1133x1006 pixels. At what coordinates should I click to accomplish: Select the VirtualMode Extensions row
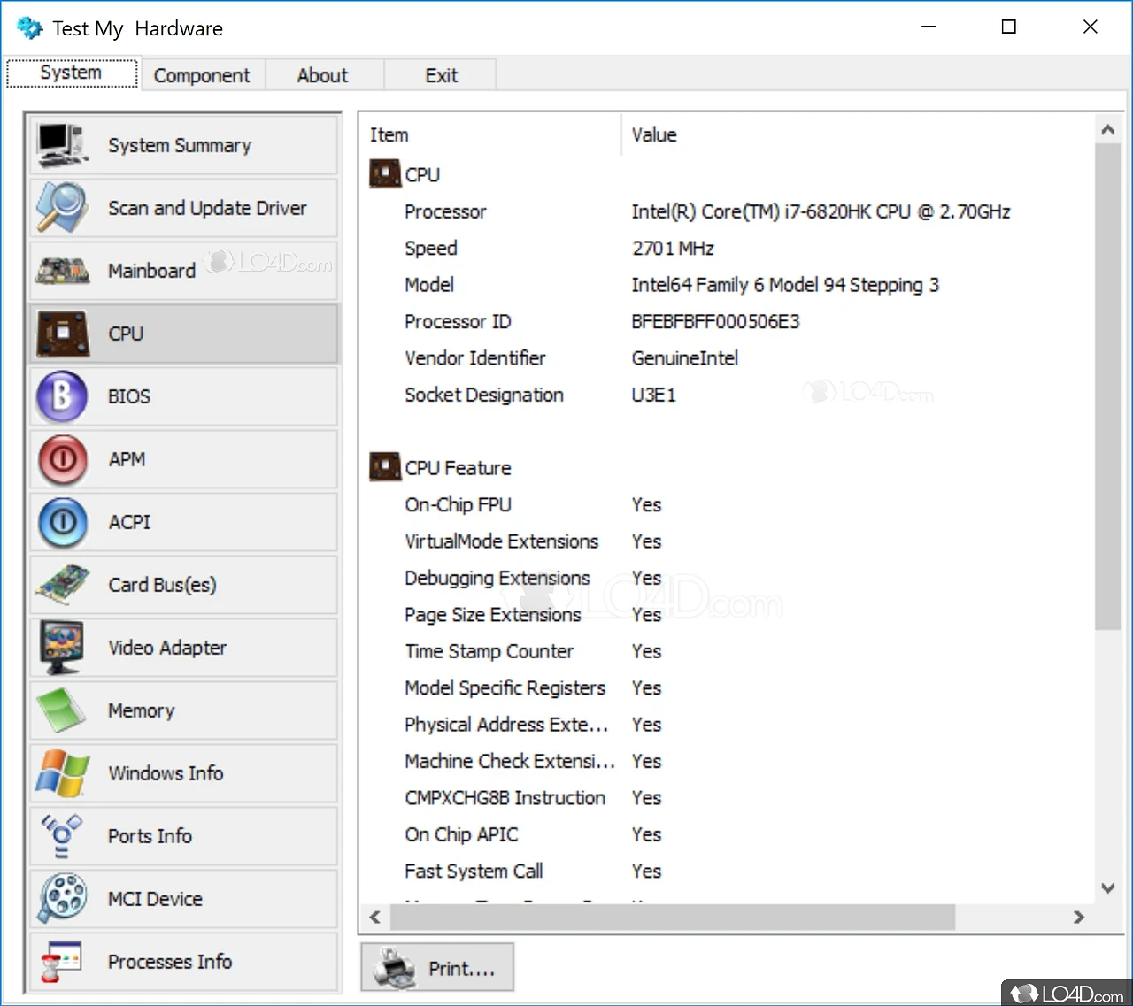pyautogui.click(x=728, y=541)
